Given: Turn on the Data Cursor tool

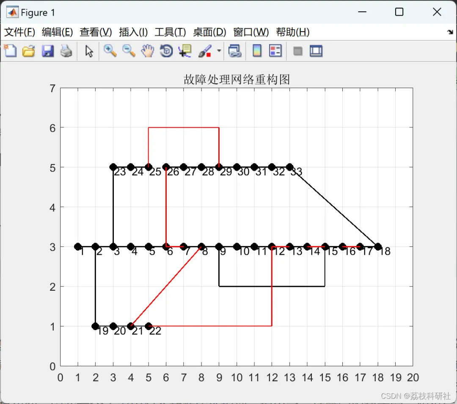Looking at the screenshot, I should pos(185,51).
